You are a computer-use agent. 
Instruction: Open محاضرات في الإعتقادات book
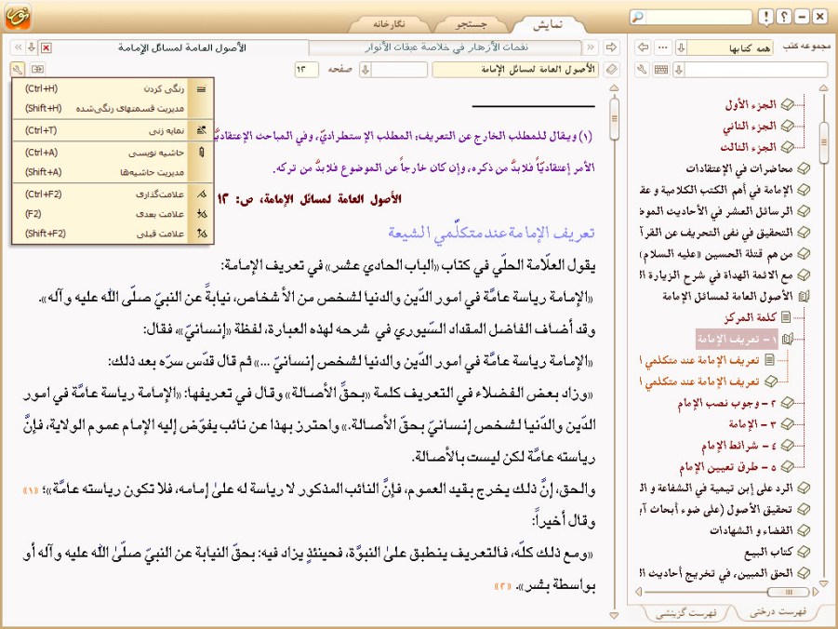[739, 168]
